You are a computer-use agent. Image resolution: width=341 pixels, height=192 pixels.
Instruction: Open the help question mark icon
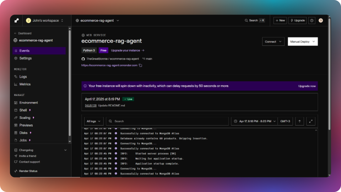[312, 21]
